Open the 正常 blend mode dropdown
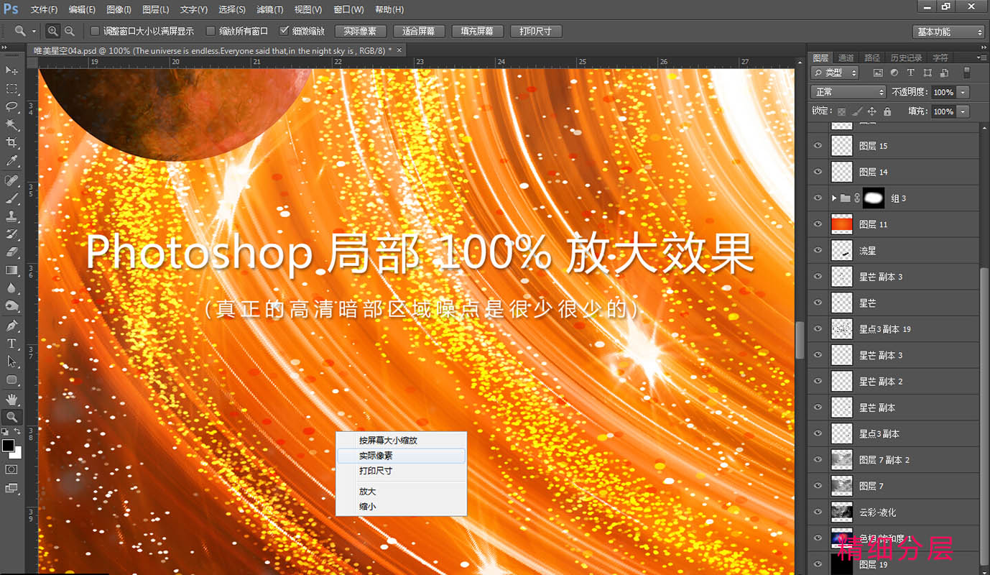This screenshot has height=575, width=990. coord(848,92)
